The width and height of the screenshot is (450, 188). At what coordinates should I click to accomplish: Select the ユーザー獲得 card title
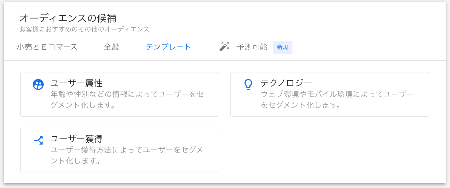(x=76, y=139)
